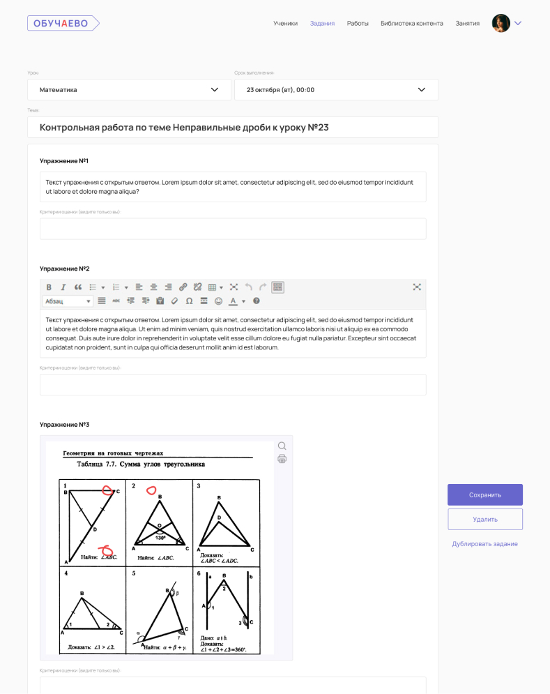Click the insert link icon
This screenshot has width=550, height=694.
183,287
